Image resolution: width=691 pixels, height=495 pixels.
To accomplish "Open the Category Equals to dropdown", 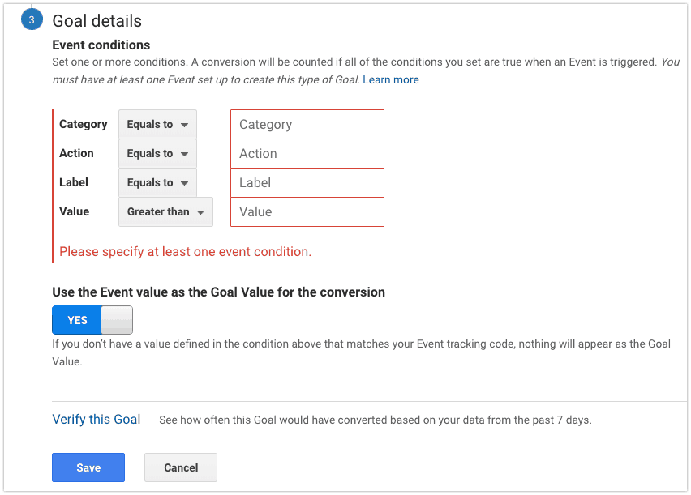I will pos(157,124).
